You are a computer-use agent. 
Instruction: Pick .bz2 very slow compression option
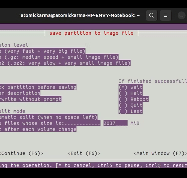click(65, 63)
